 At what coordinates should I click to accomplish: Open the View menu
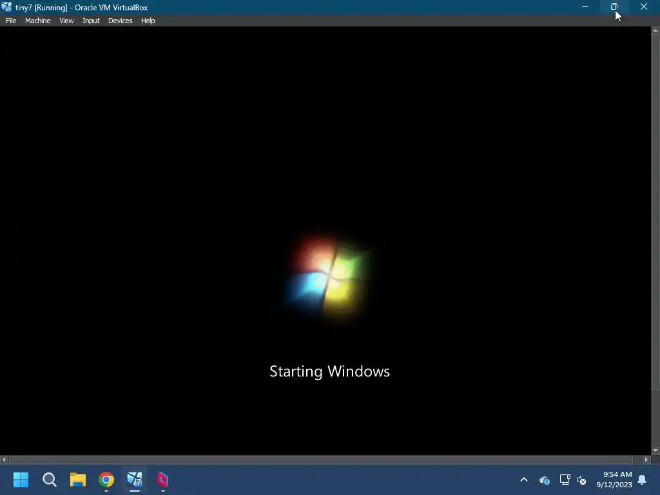tap(66, 21)
